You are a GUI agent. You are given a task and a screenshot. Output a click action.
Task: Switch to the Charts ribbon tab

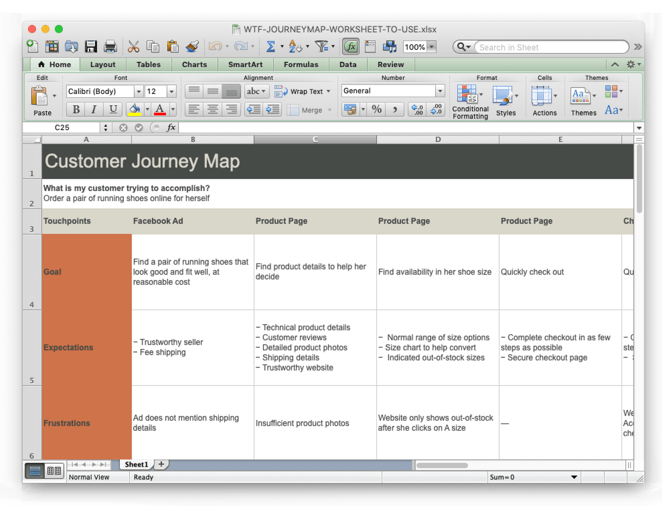click(x=194, y=64)
